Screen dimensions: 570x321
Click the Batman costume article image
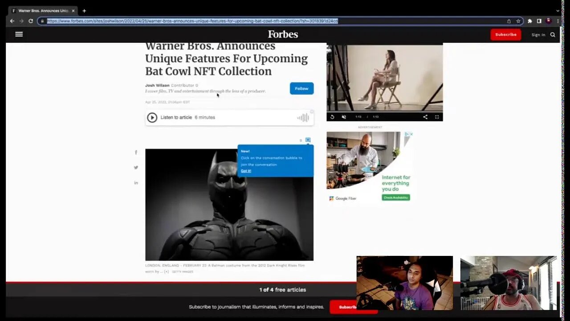[x=229, y=205]
